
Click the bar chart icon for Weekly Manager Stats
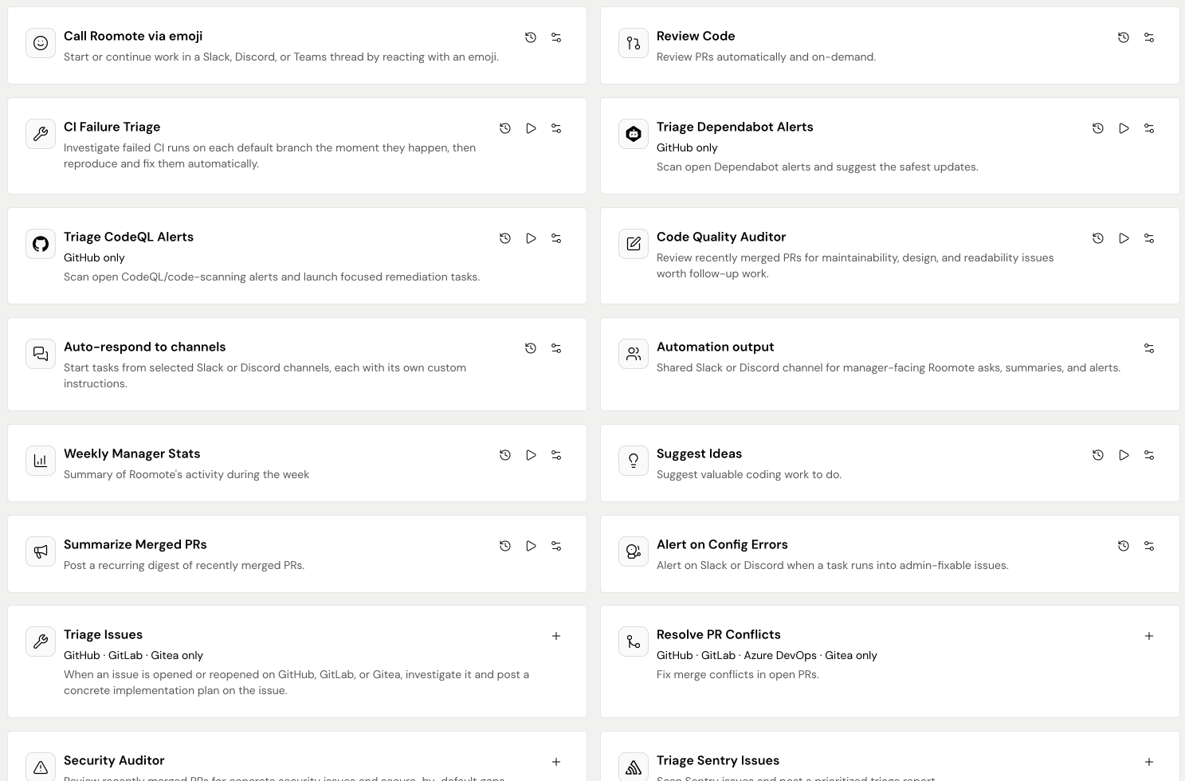click(41, 461)
